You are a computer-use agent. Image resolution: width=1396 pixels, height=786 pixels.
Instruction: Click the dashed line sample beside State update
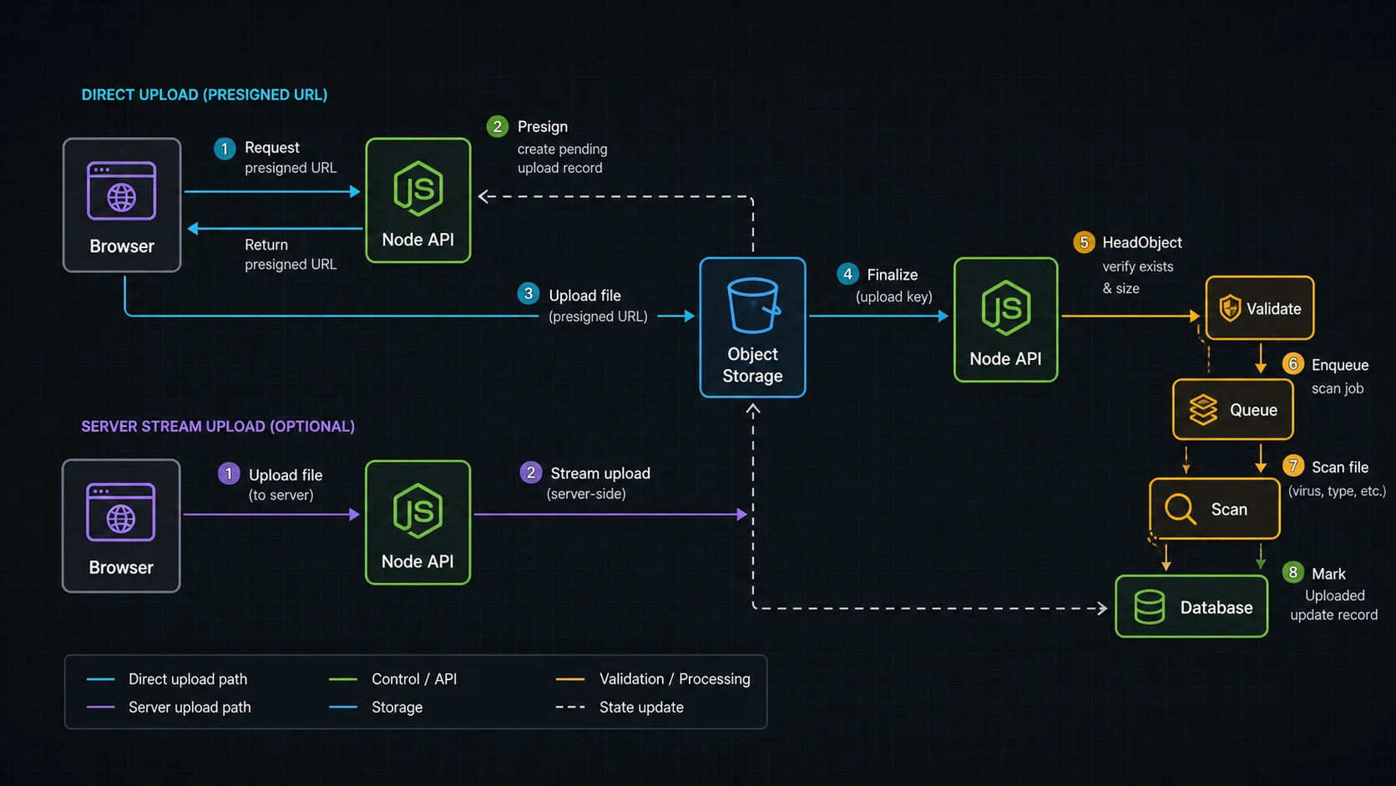570,707
